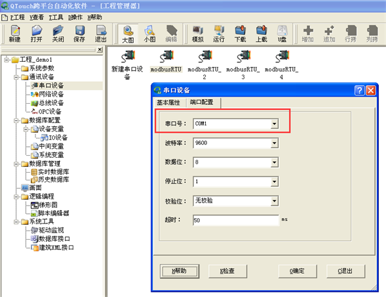Start 模拟 (Simulate) from toolbar
Screen dimensions: 386x297
198,34
